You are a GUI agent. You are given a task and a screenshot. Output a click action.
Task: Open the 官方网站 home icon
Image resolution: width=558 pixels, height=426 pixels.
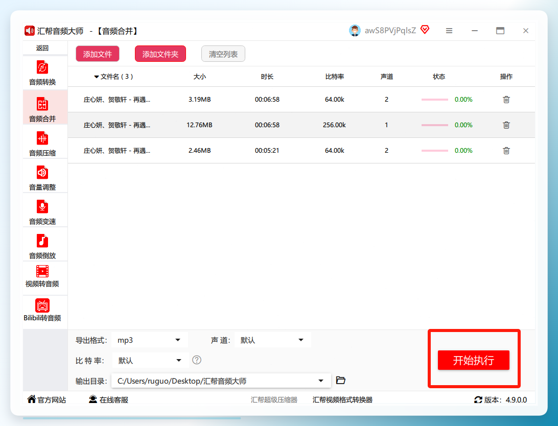pos(31,399)
